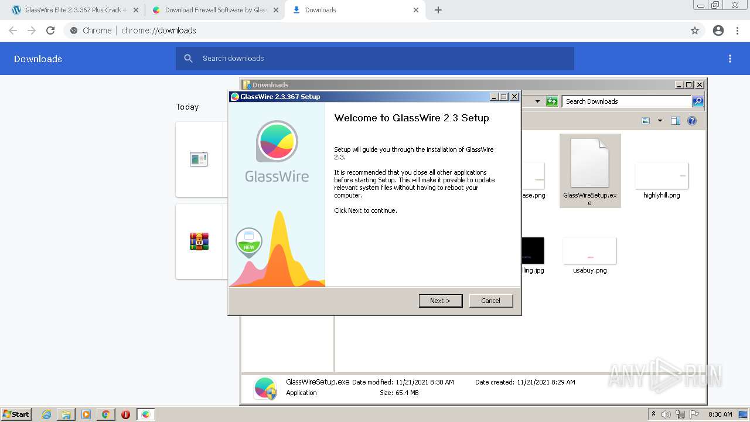Open Opera from taskbar
The width and height of the screenshot is (750, 422).
tap(125, 414)
